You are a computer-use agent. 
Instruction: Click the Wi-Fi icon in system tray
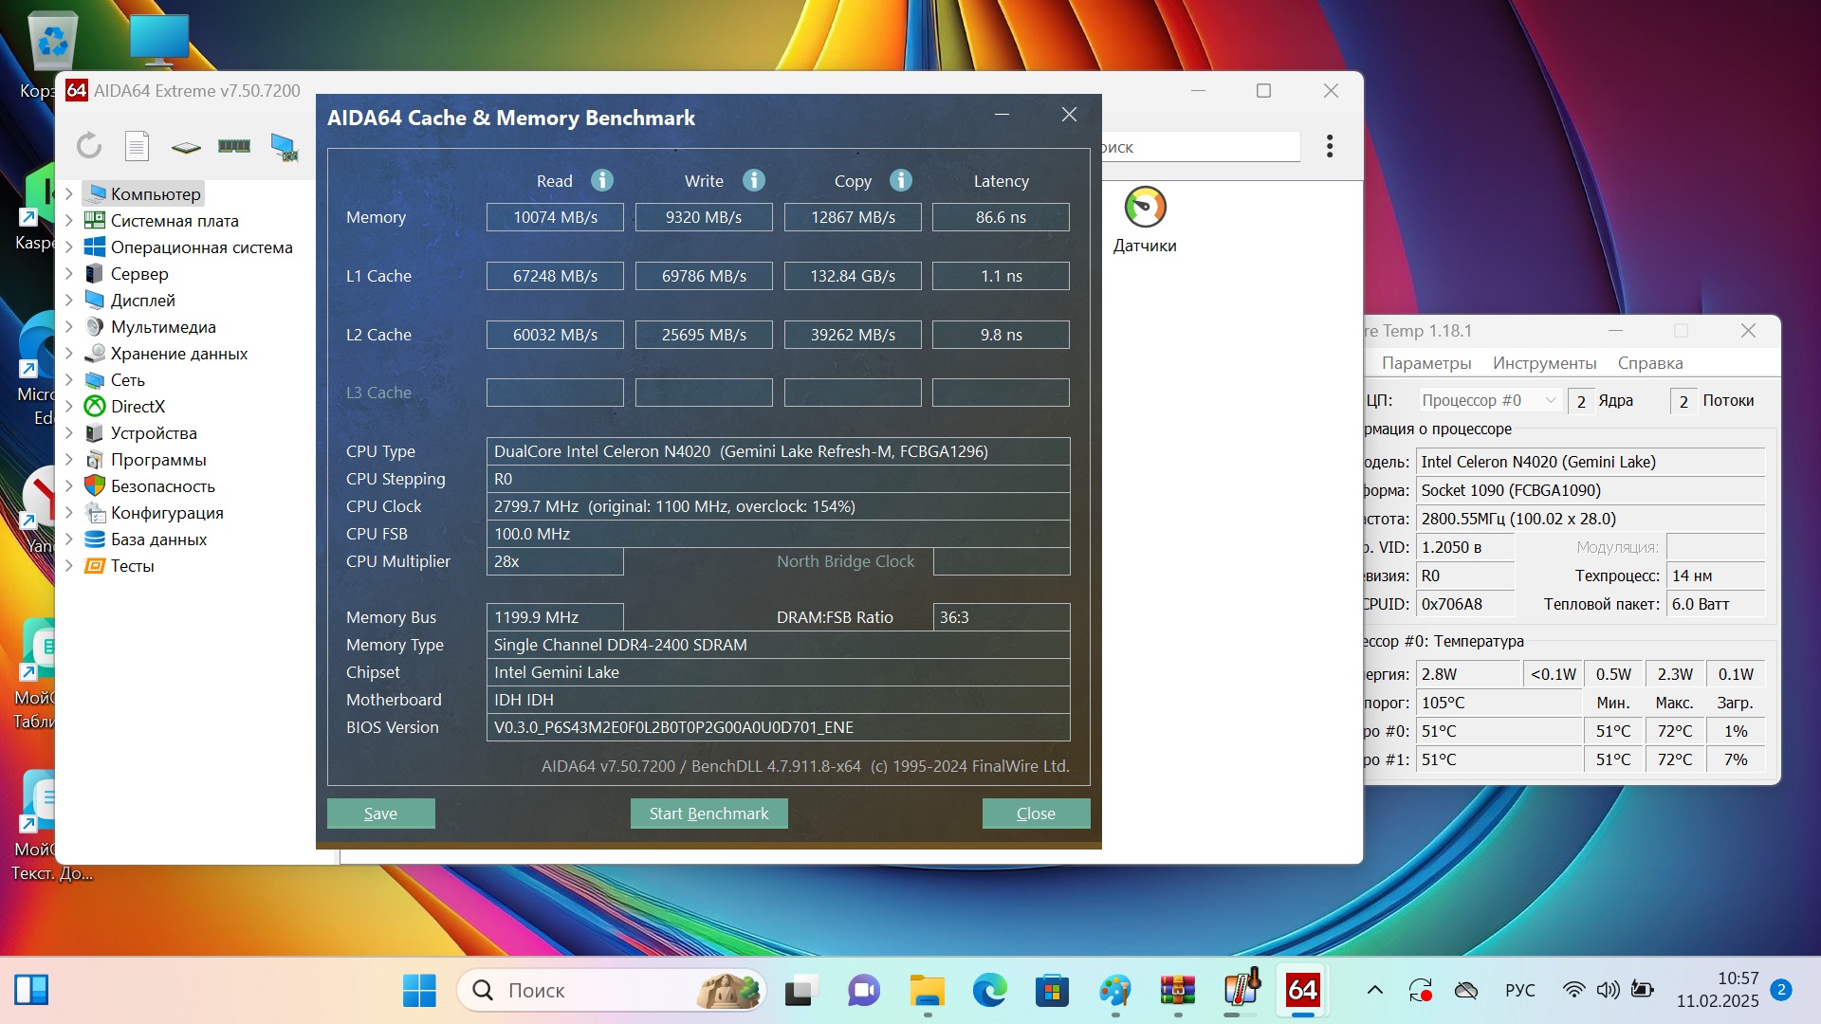[x=1573, y=990]
